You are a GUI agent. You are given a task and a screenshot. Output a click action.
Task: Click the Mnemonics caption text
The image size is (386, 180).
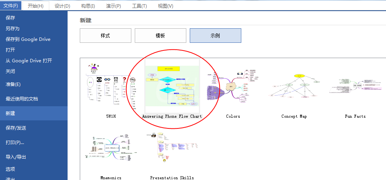click(x=111, y=178)
